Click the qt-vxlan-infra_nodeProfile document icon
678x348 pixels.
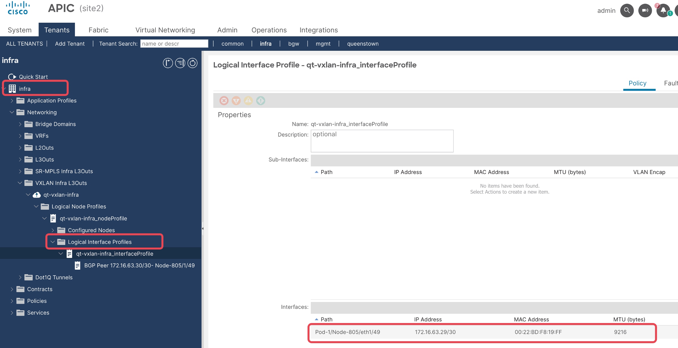(x=53, y=218)
